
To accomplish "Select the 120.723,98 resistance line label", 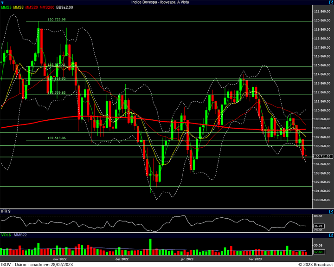I will point(57,20).
